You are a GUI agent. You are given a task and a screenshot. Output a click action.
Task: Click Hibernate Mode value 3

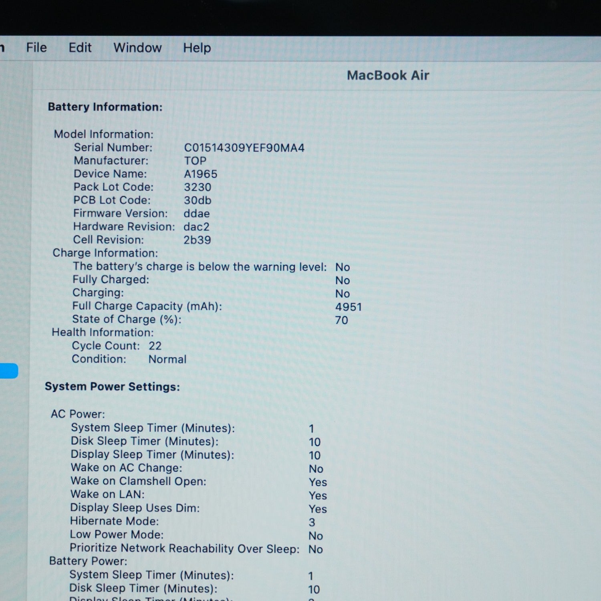click(312, 522)
